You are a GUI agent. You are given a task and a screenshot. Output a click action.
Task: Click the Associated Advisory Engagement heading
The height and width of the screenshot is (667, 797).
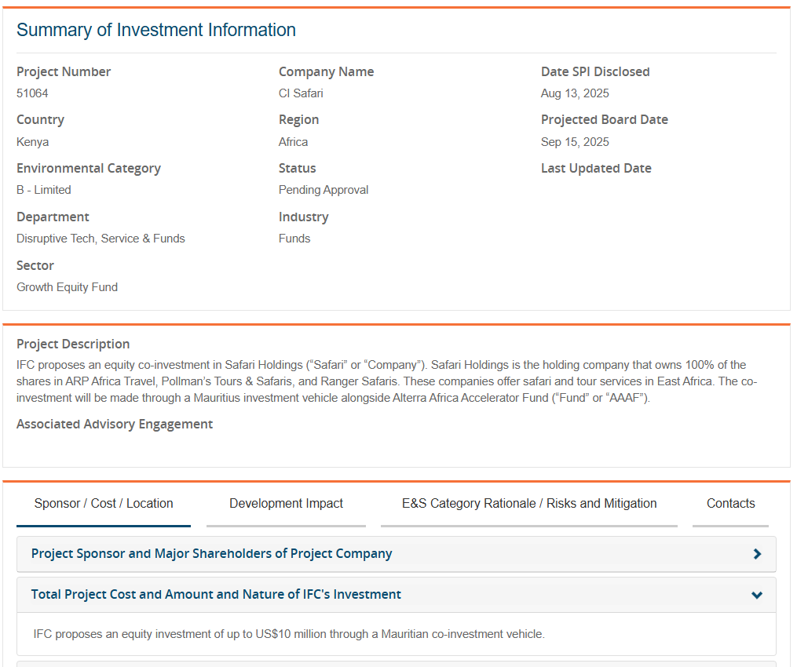click(115, 425)
